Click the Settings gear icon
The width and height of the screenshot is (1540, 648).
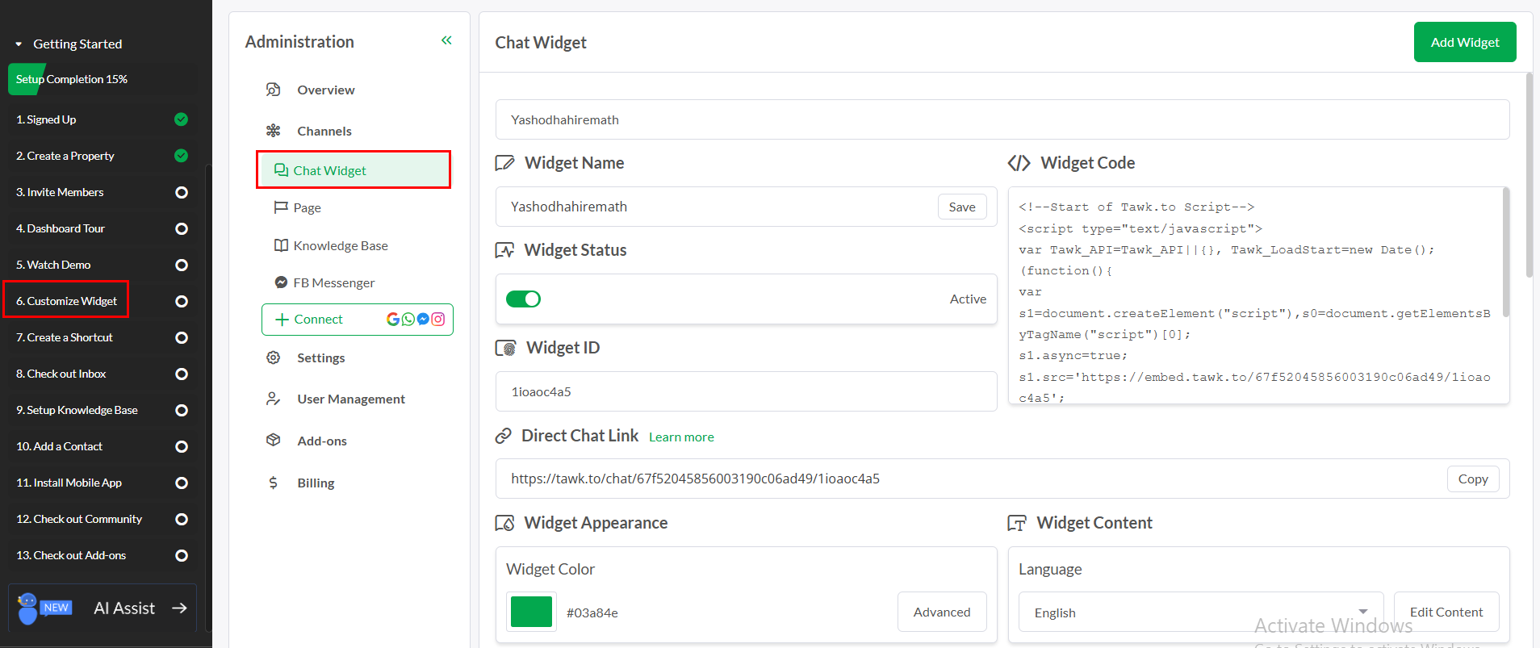point(274,357)
